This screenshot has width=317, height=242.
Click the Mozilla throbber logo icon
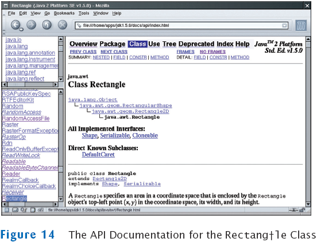301,25
